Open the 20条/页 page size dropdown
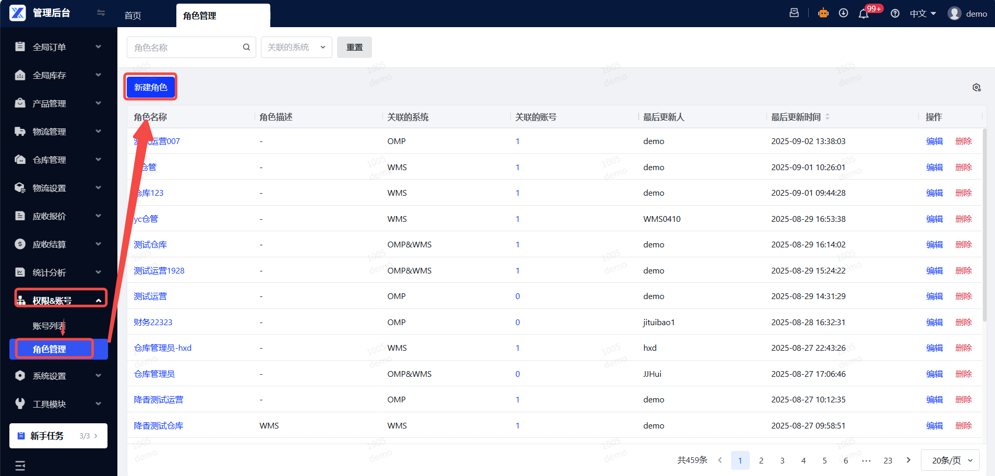 pyautogui.click(x=951, y=460)
